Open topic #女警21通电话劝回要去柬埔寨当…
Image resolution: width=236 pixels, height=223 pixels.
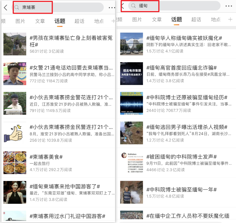point(71,68)
